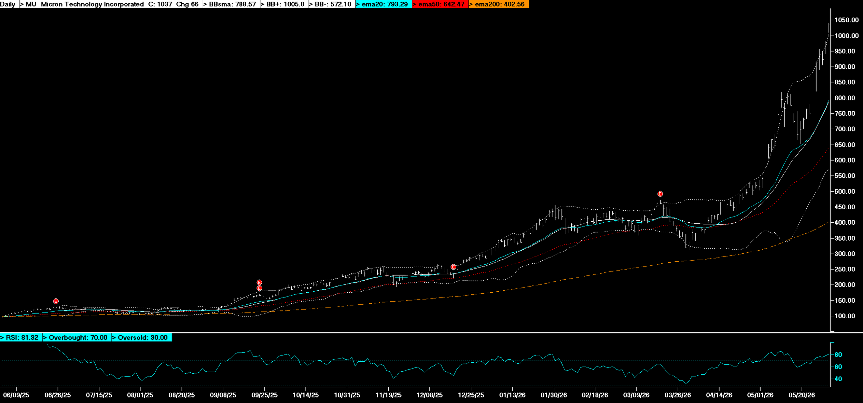
Task: Click the 07/15/25 date label
Action: click(x=99, y=395)
